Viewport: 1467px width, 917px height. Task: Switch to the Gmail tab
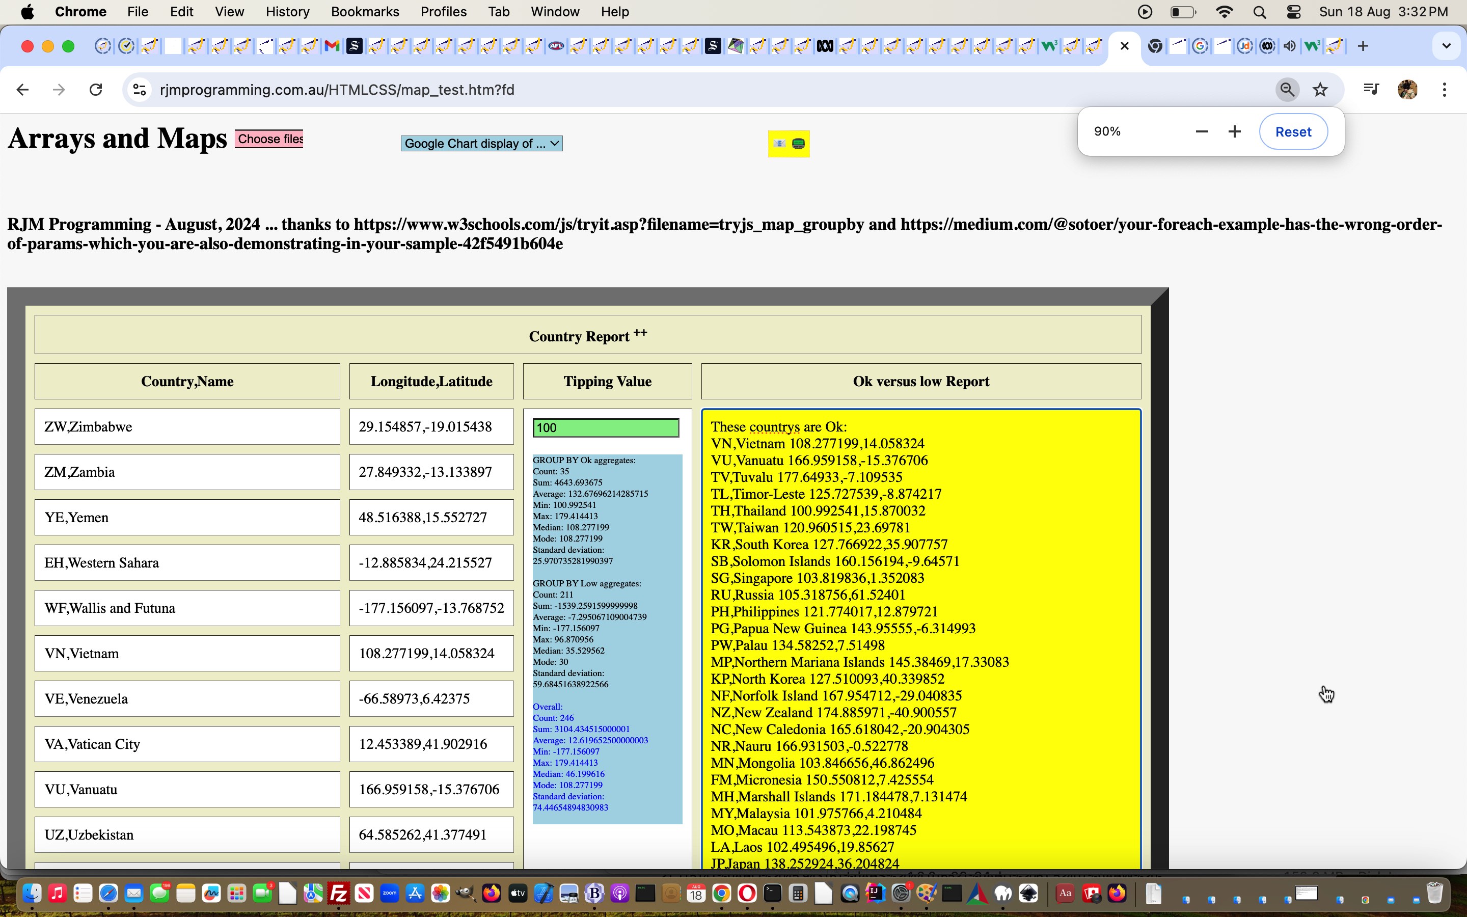[x=332, y=46]
